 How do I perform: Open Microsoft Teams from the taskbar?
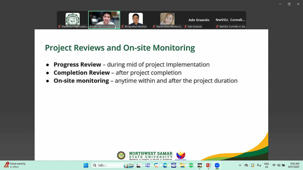(x=148, y=165)
